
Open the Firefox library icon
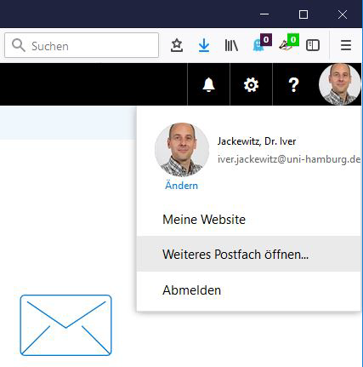click(x=231, y=45)
